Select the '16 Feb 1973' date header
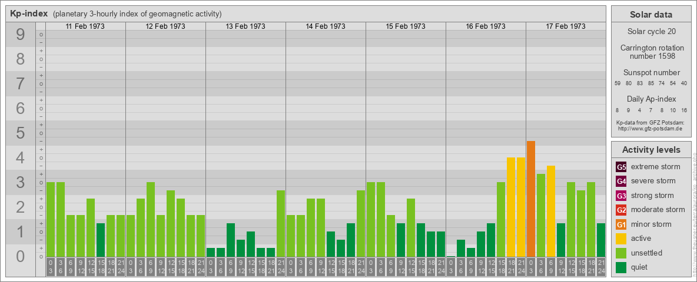 (486, 26)
